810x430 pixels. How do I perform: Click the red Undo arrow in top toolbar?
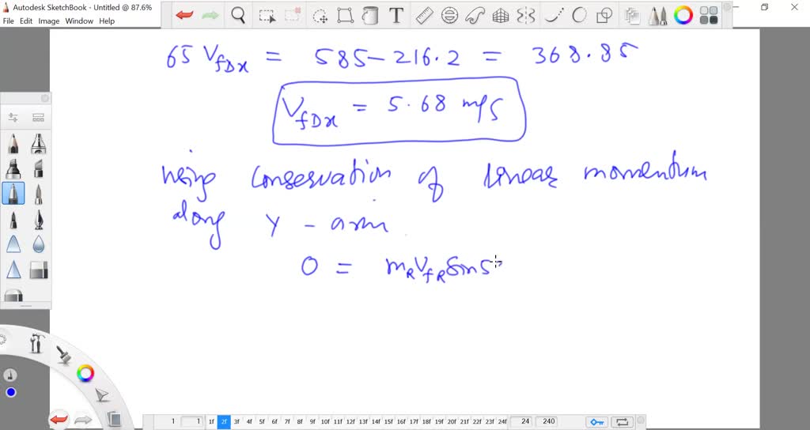tap(184, 16)
